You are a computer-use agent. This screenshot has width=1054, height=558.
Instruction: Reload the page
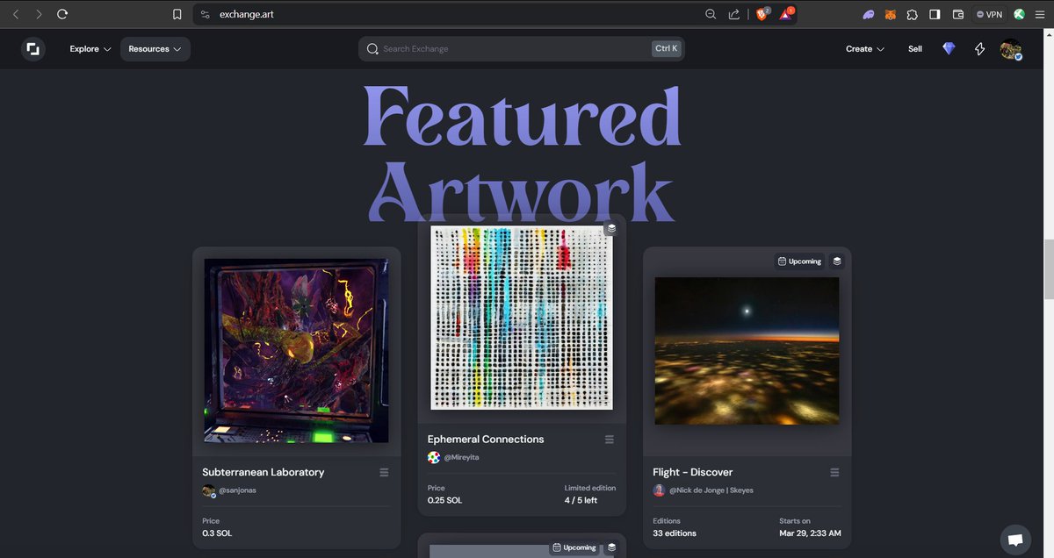coord(62,14)
